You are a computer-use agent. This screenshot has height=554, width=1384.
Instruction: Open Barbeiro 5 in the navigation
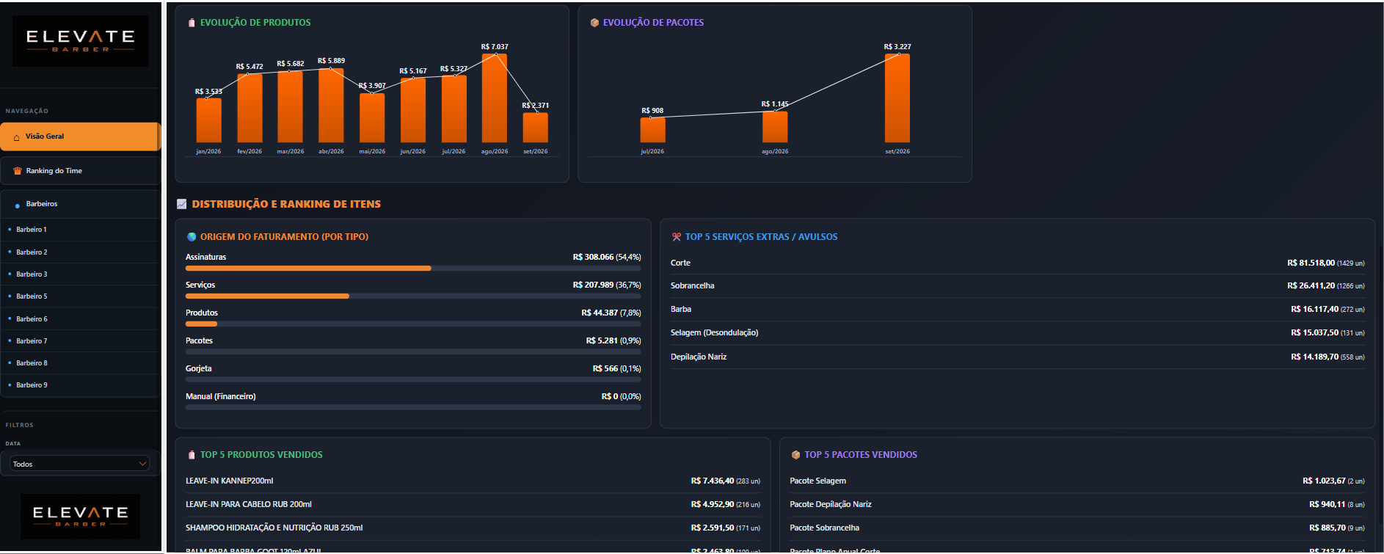click(x=80, y=296)
